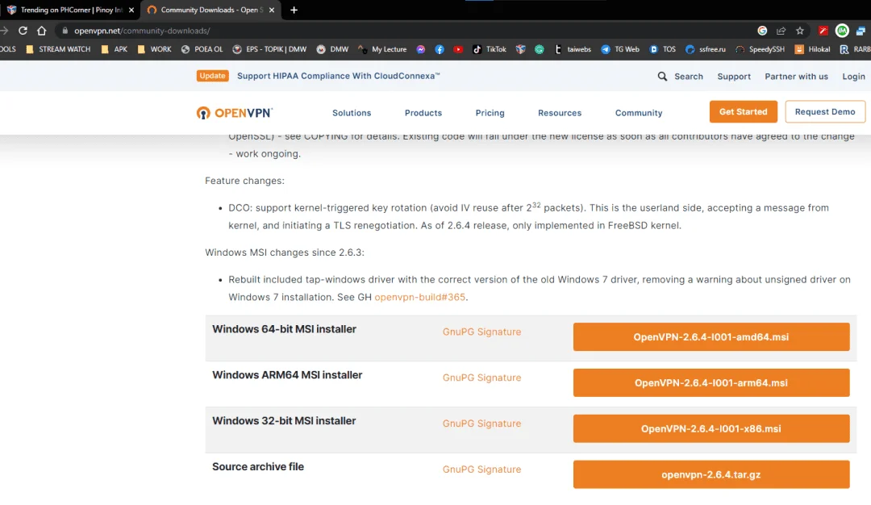Click the Request Demo button
The height and width of the screenshot is (505, 871).
click(825, 111)
